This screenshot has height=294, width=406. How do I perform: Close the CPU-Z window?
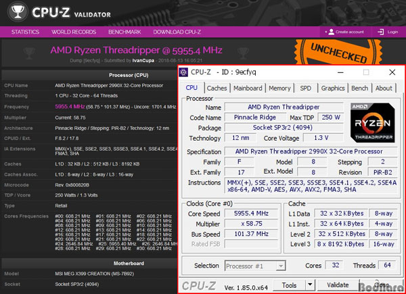coord(392,72)
